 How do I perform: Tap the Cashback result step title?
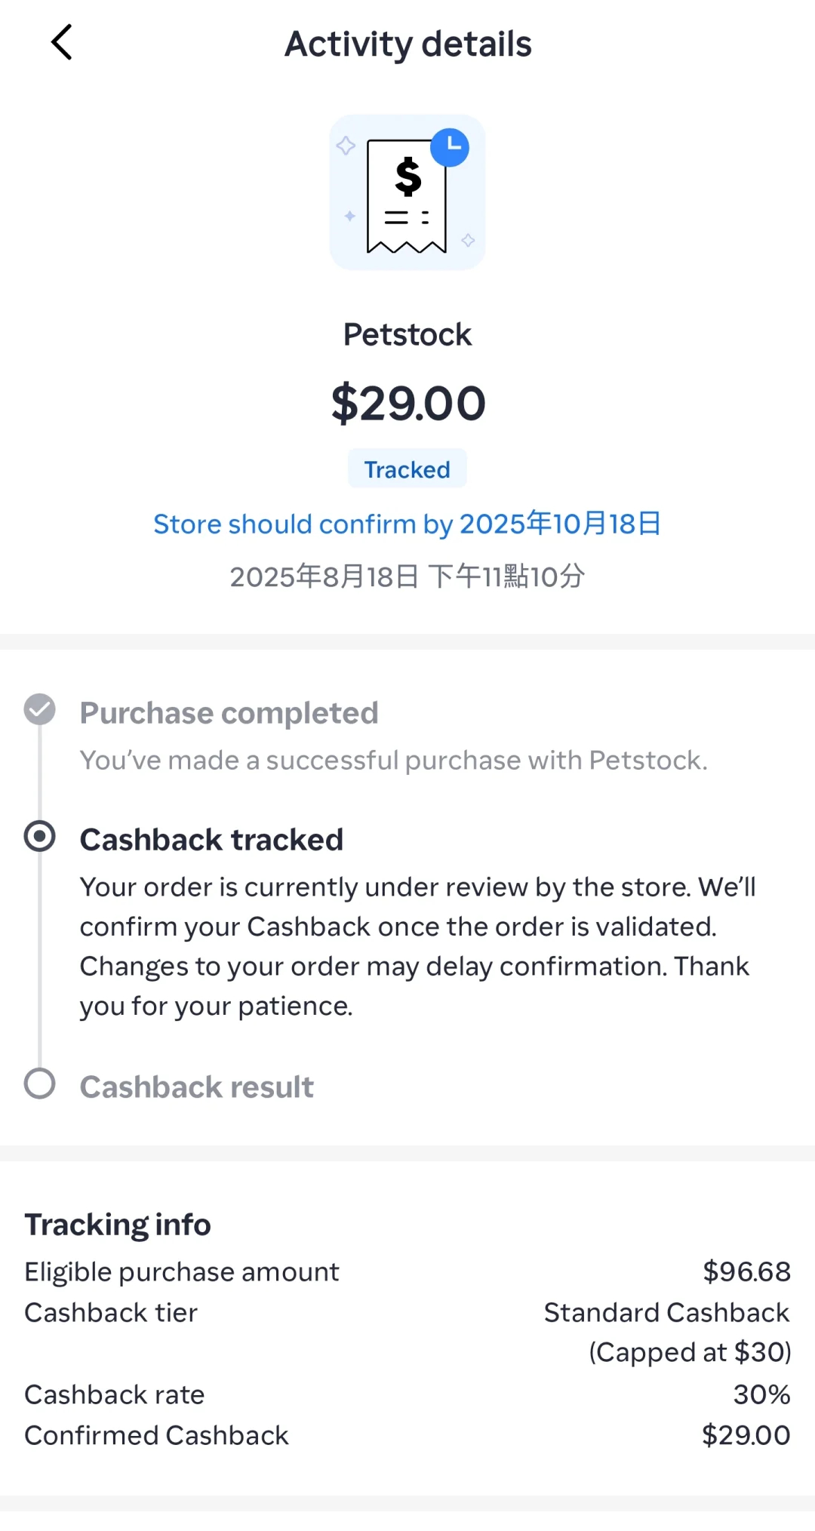(x=197, y=1087)
